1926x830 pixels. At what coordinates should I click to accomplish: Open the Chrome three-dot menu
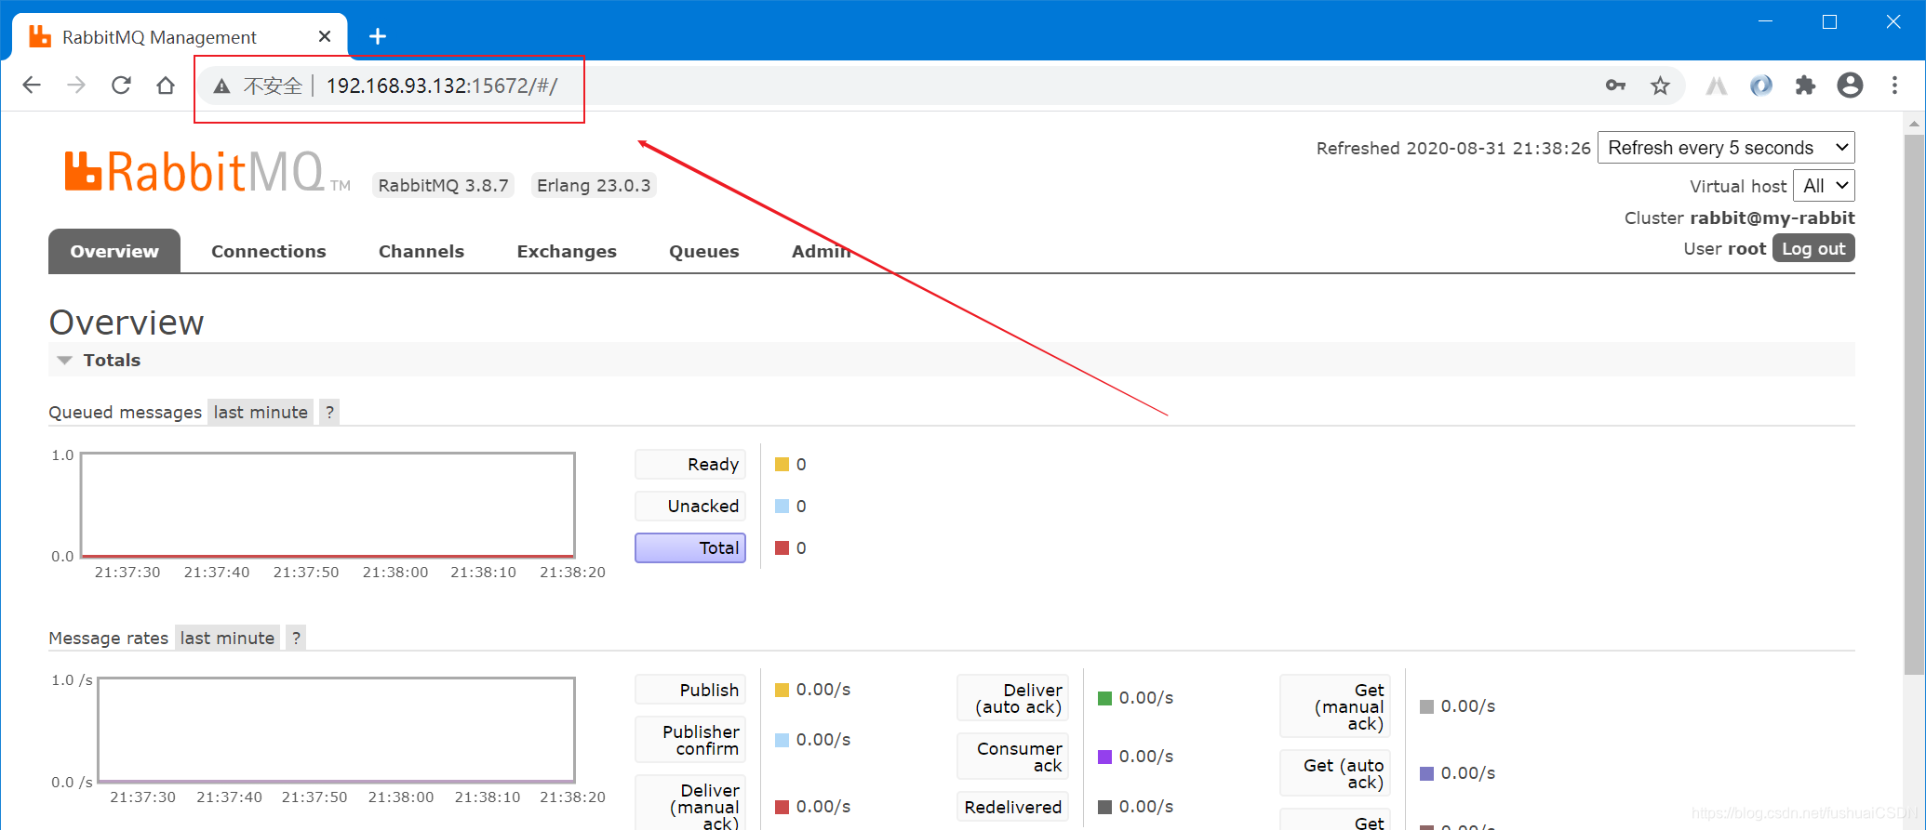(1894, 86)
